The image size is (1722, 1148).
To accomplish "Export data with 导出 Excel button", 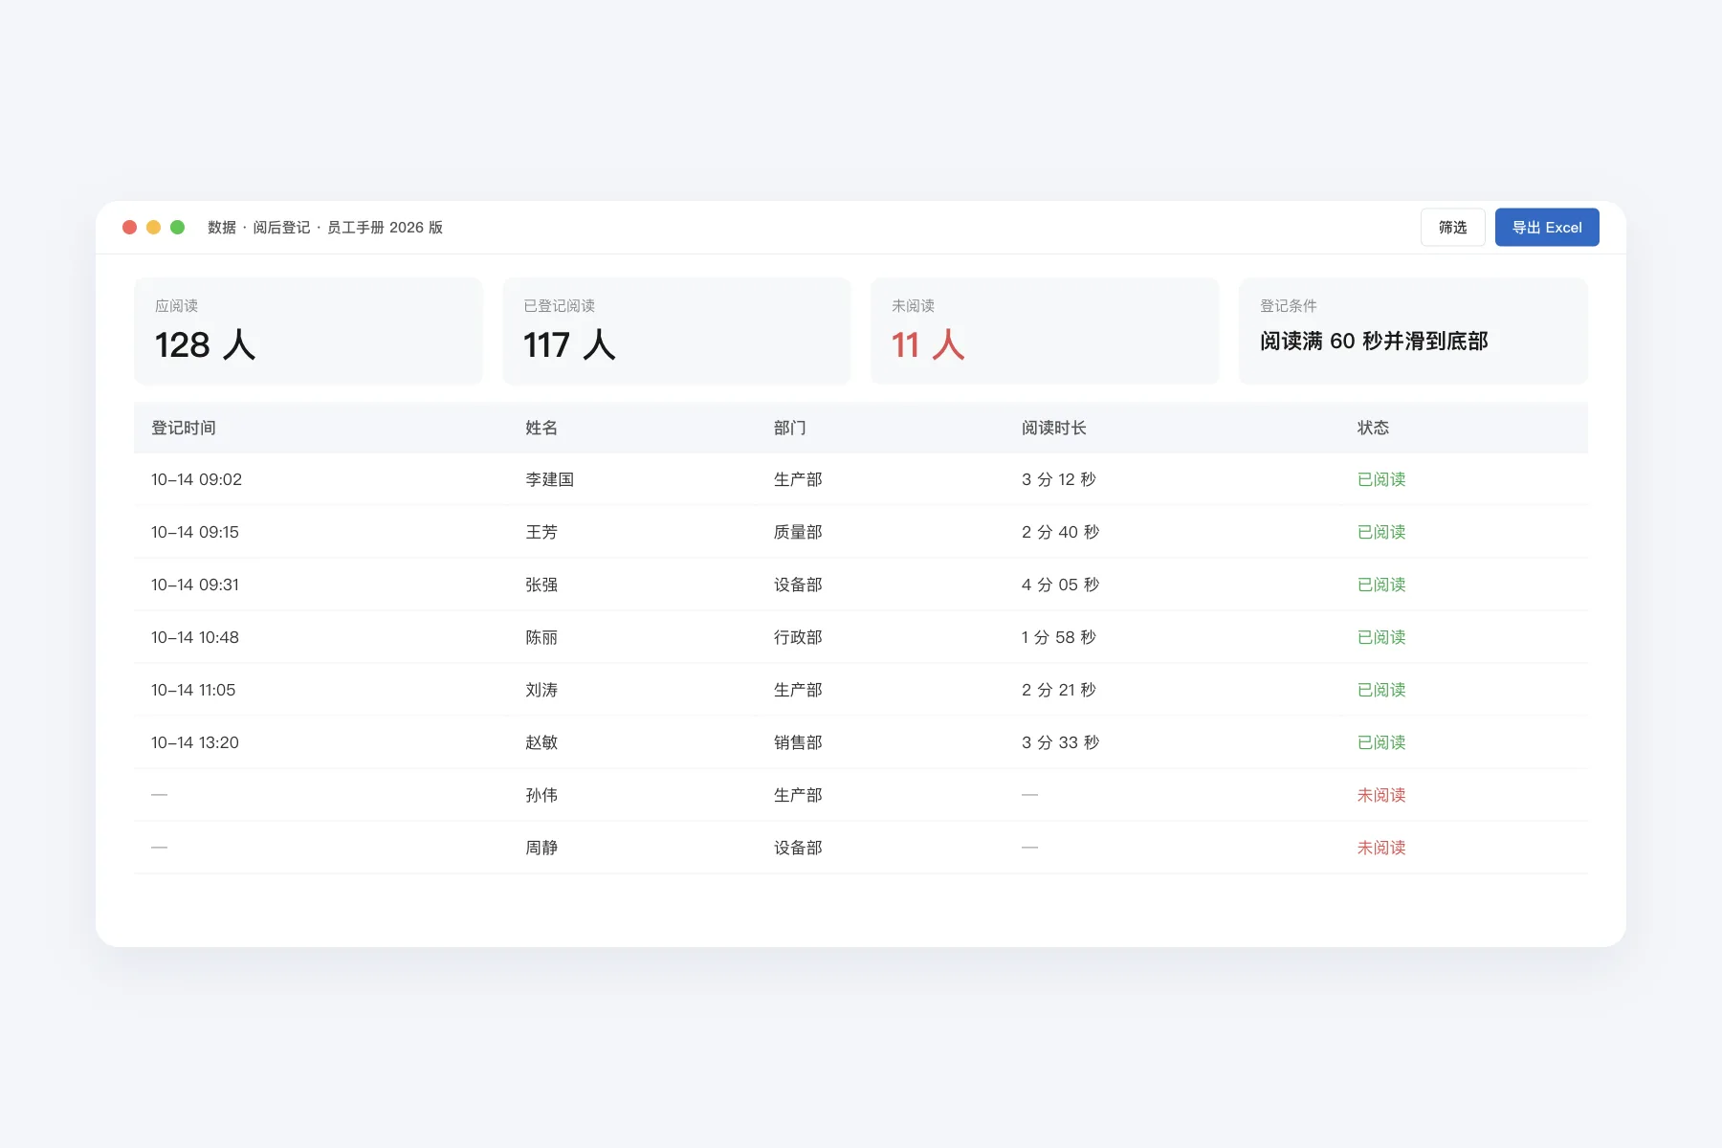I will click(x=1547, y=228).
